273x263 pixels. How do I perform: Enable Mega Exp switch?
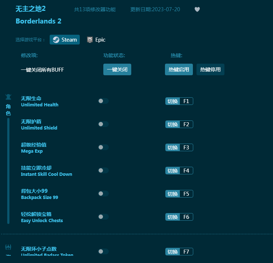coord(103,147)
